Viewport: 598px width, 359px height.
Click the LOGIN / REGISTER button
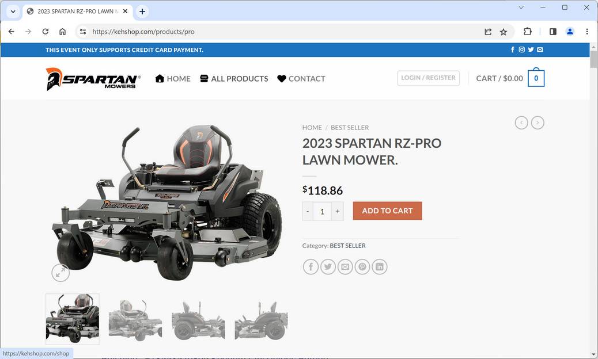pyautogui.click(x=428, y=78)
